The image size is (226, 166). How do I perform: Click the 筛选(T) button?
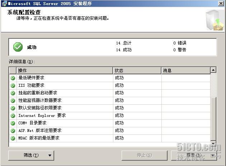pyautogui.click(x=31, y=155)
